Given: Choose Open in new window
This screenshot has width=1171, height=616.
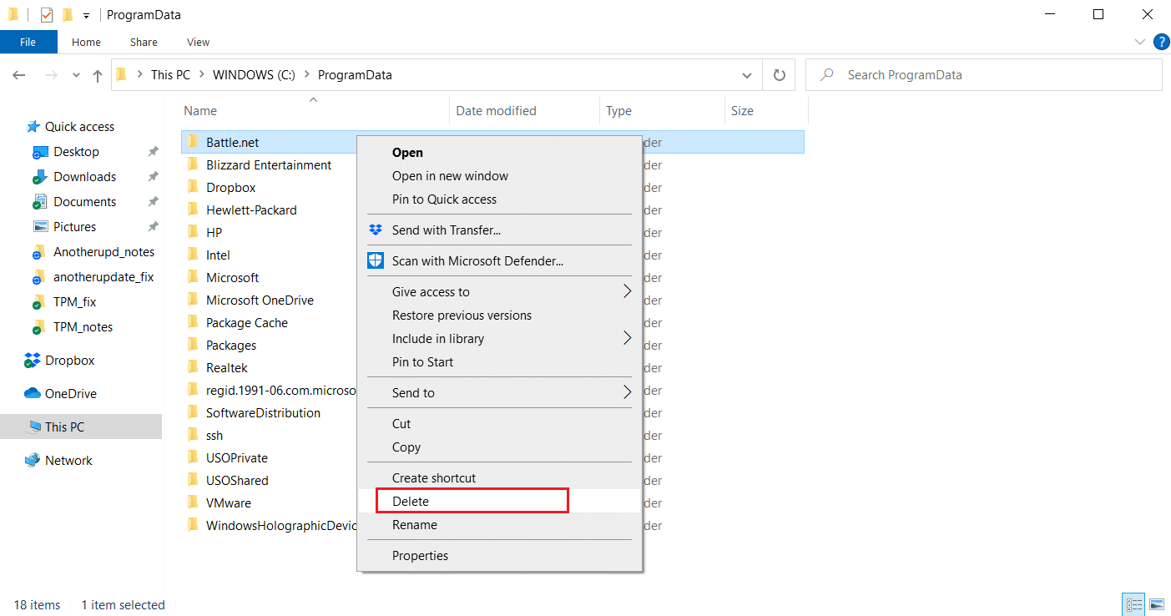Looking at the screenshot, I should (x=499, y=176).
